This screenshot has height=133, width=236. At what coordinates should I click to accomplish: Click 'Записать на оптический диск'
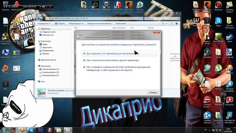click(x=99, y=24)
